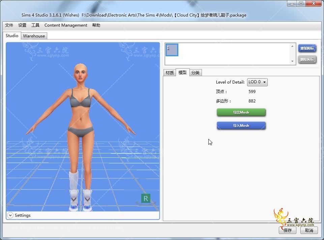Viewport: 324px width, 240px height.
Task: Select swatch thumbnail number 1
Action: point(172,50)
